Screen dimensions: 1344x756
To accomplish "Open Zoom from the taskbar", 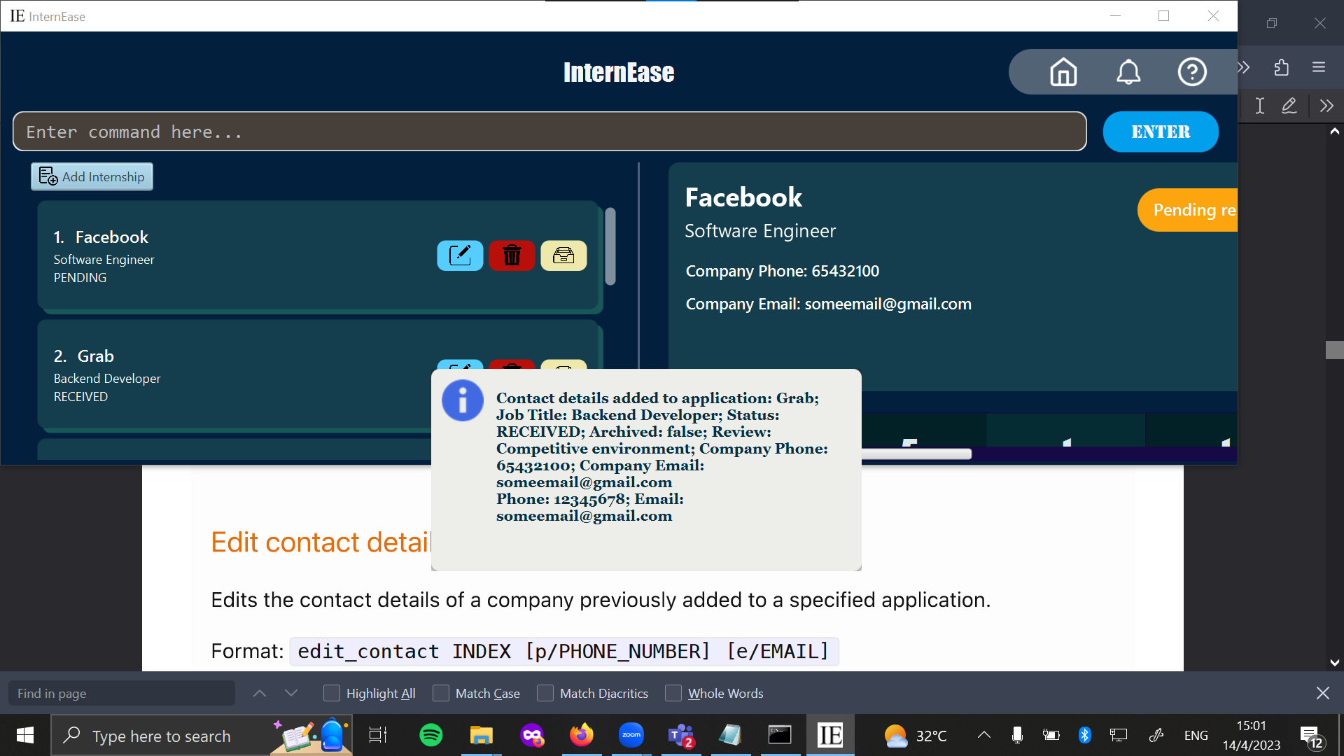I will tap(631, 736).
